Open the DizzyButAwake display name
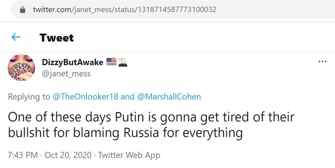335x168 pixels. coord(73,62)
